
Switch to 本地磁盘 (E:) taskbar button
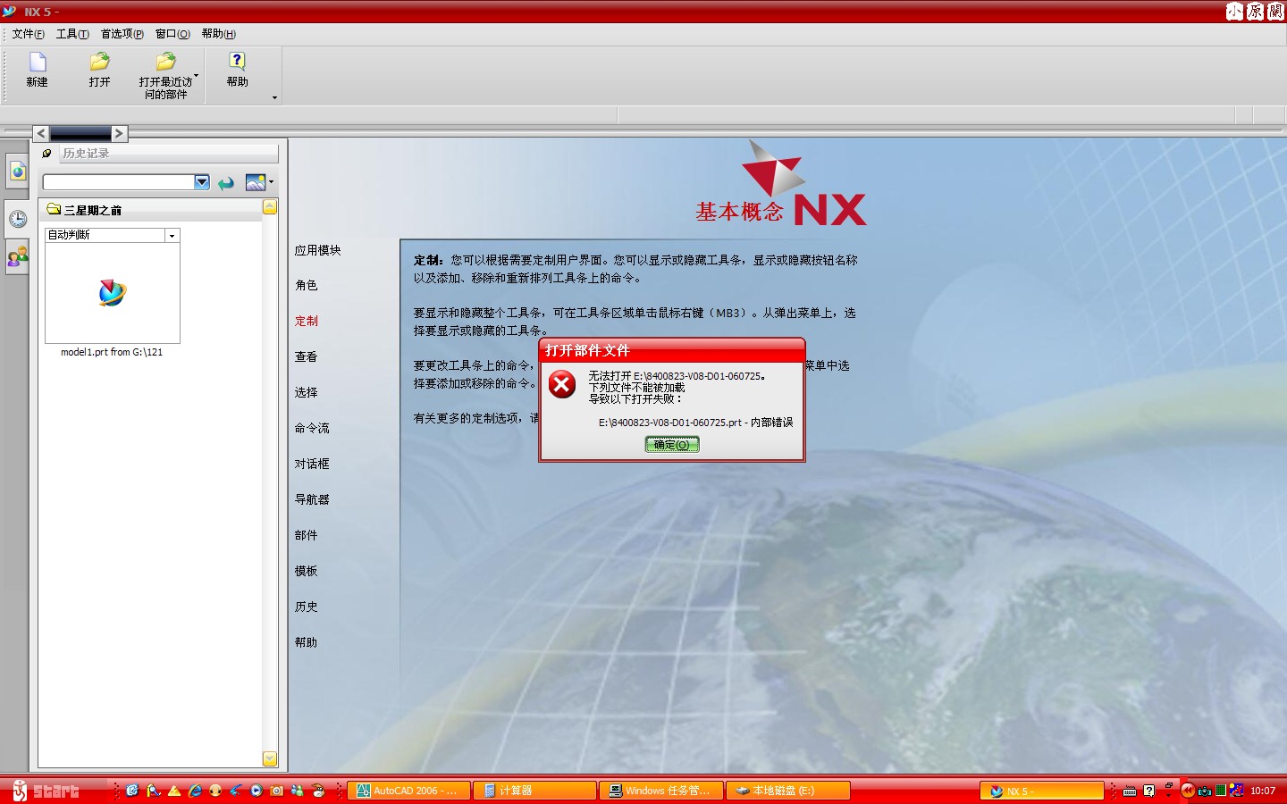tap(787, 791)
